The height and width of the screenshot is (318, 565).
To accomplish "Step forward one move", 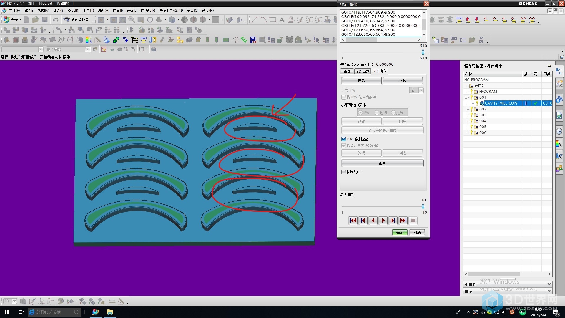I will [x=393, y=221].
